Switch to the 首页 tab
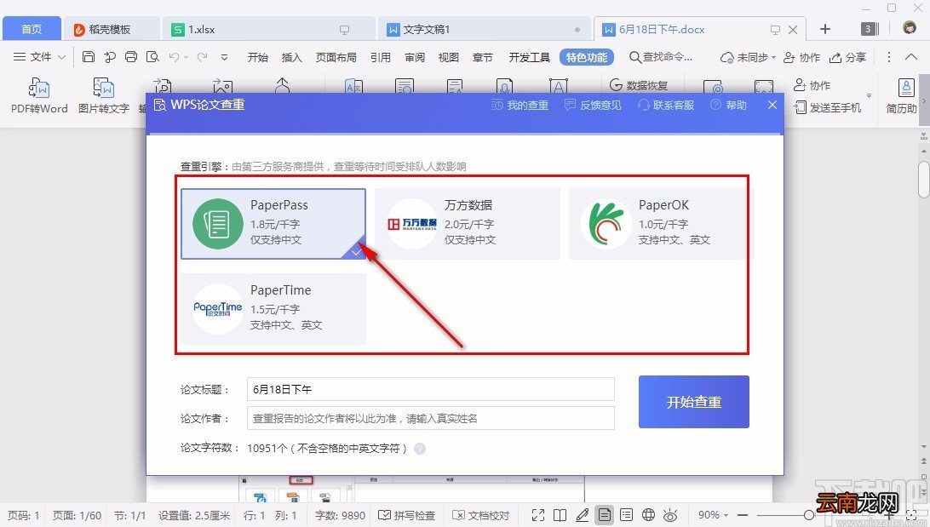The image size is (930, 527). point(32,29)
